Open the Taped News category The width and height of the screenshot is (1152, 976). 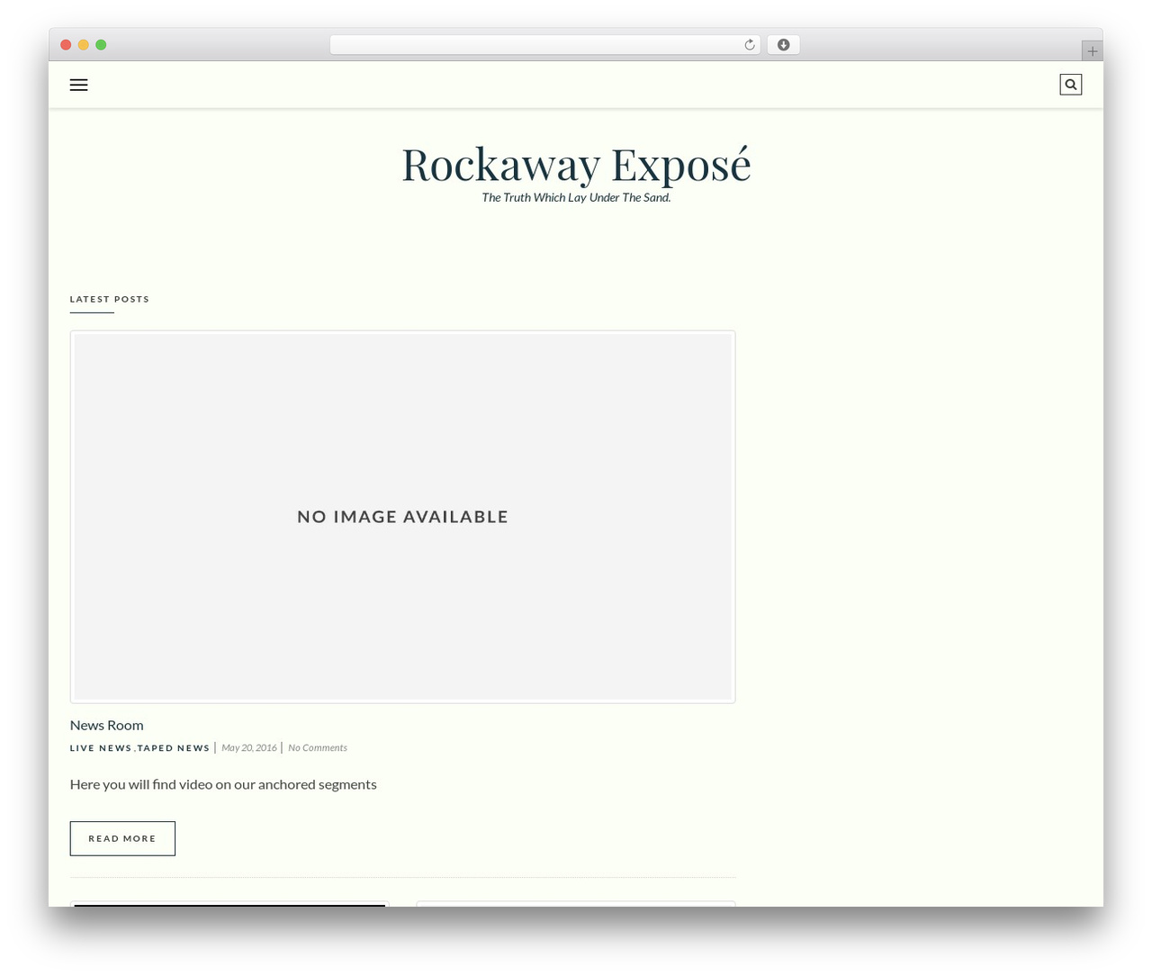coord(174,748)
